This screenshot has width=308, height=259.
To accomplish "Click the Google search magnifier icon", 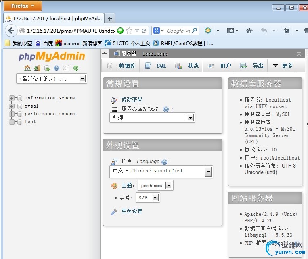I will click(x=195, y=31).
